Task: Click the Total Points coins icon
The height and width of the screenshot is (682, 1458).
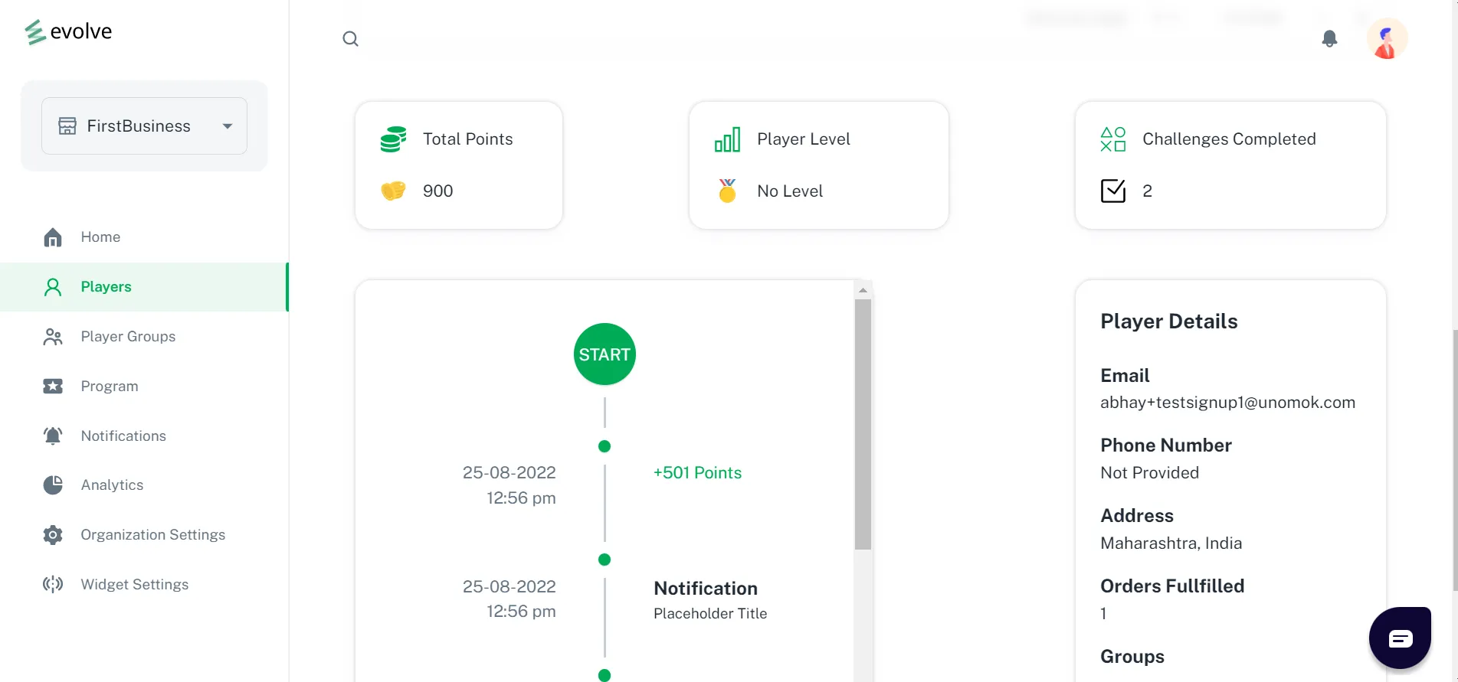Action: (x=393, y=139)
